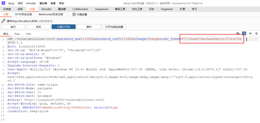Open the hamburger editor options menu
Viewport: 260px width, 123px height.
(256, 33)
